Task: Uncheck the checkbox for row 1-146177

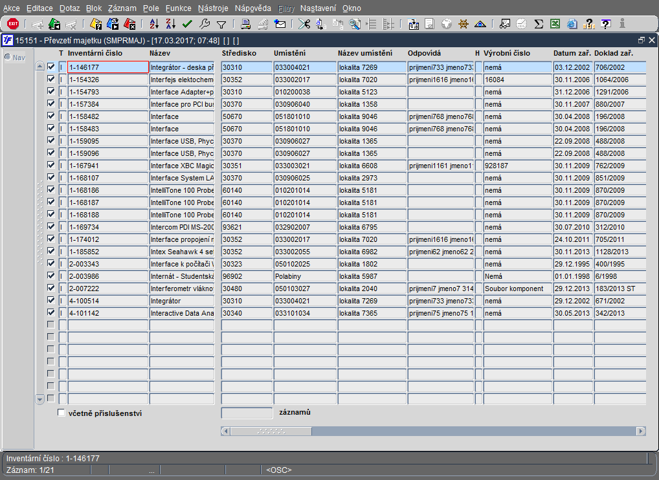Action: coord(51,67)
